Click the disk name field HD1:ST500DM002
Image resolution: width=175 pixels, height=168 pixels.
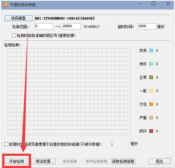[103, 18]
